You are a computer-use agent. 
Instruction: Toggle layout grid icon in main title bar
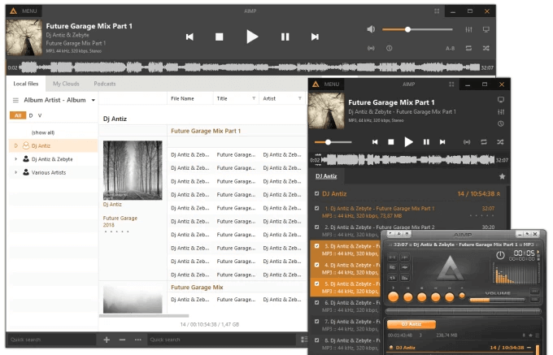[437, 11]
